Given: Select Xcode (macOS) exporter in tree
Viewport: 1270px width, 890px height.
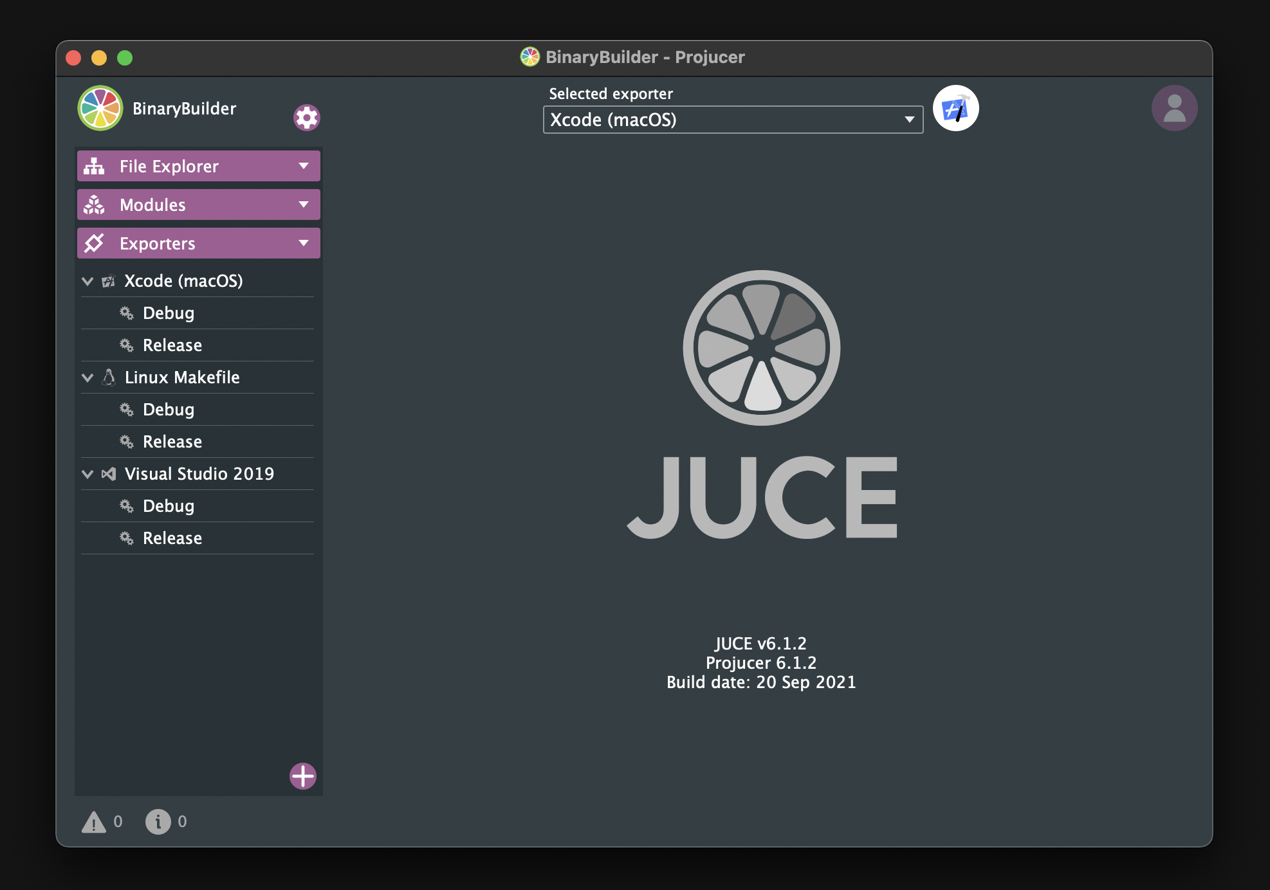Looking at the screenshot, I should click(x=198, y=281).
